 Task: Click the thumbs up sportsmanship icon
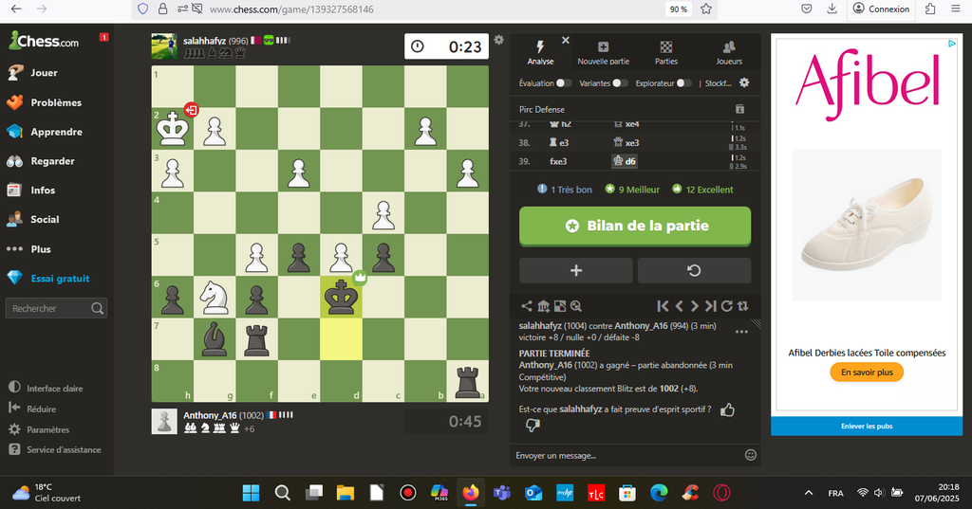[x=727, y=409]
